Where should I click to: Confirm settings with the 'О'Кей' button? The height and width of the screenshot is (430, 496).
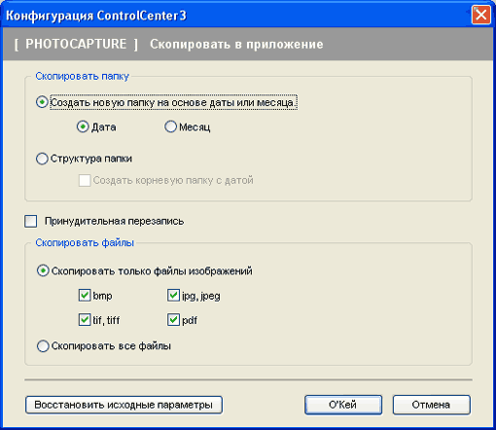pos(343,405)
